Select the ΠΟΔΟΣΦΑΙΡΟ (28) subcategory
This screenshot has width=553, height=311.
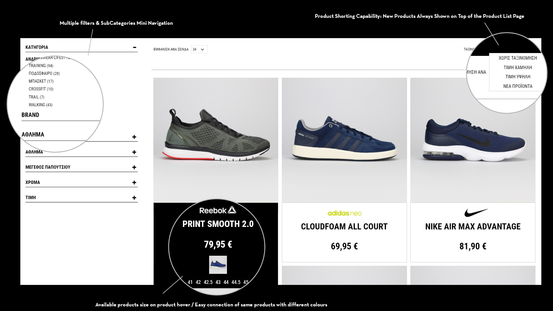click(44, 73)
